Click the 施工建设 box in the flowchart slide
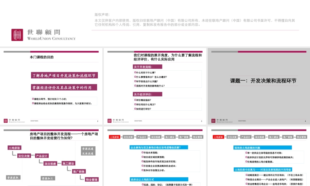310x186 pixels. [69, 163]
